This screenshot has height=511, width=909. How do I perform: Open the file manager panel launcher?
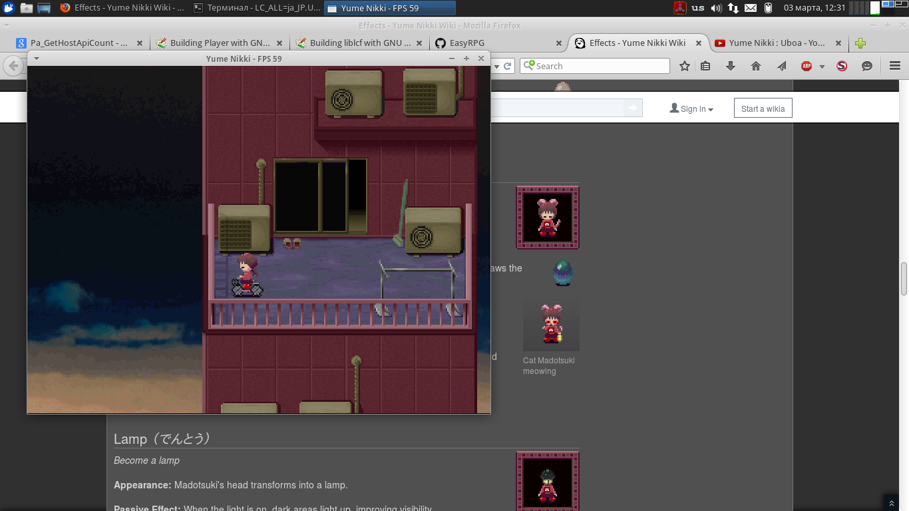27,8
